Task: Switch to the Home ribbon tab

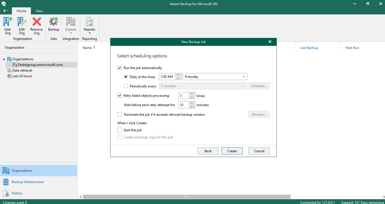Action: (21, 11)
